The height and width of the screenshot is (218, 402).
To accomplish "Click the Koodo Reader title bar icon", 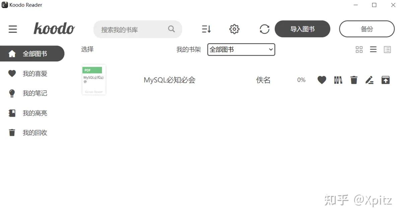I will tap(5, 5).
